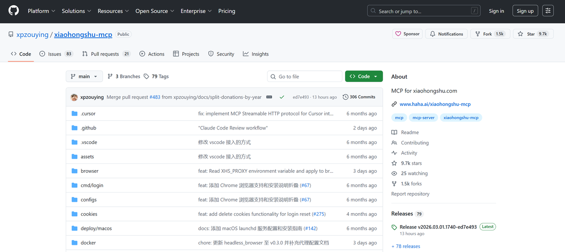Open the configs folder
This screenshot has width=565, height=252.
pyautogui.click(x=89, y=200)
